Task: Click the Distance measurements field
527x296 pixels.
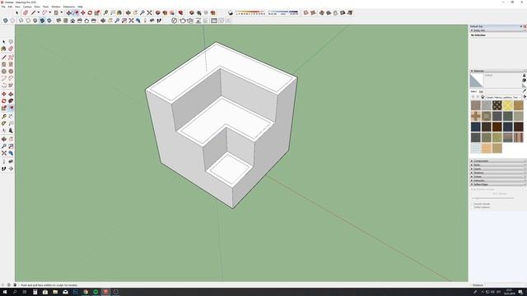Action: [x=506, y=285]
